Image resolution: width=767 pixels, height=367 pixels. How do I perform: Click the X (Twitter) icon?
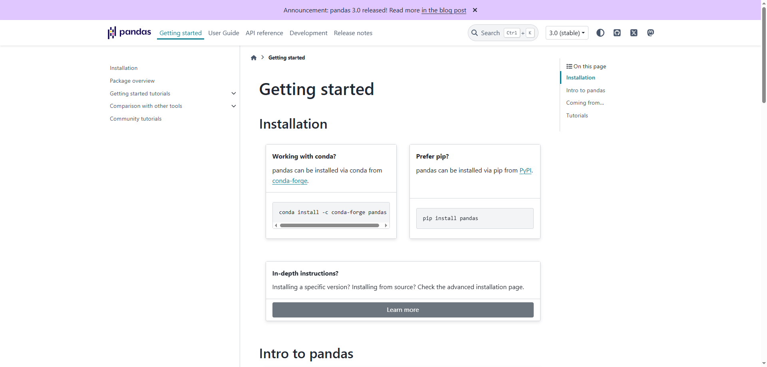click(634, 33)
